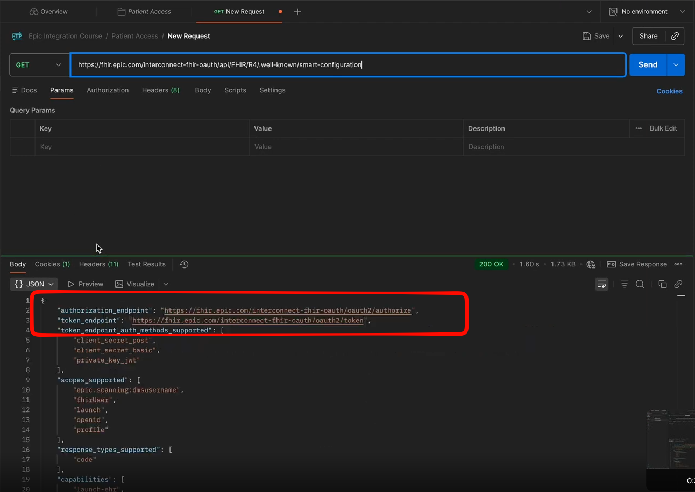Click Save Response

coord(637,264)
